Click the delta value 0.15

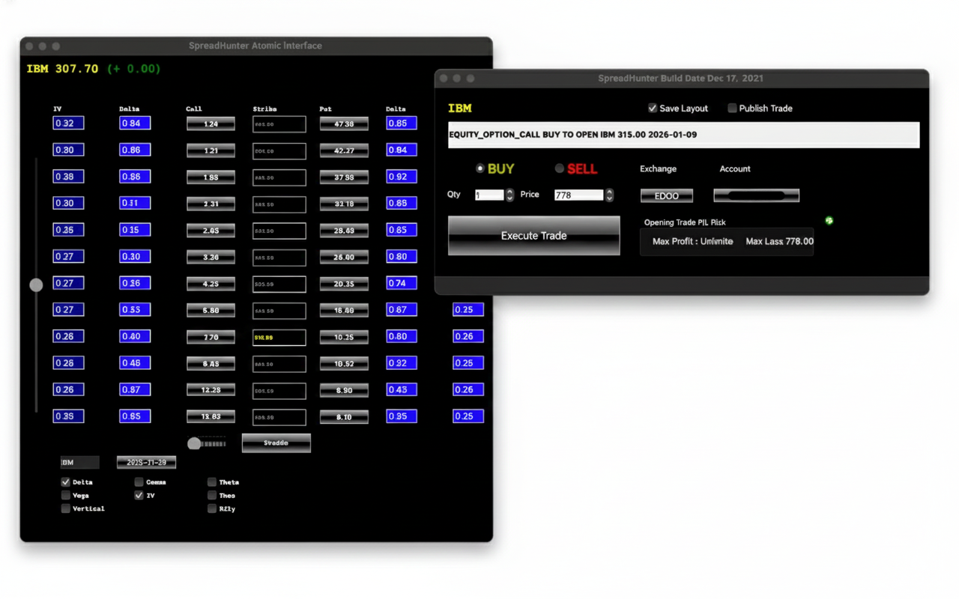135,230
